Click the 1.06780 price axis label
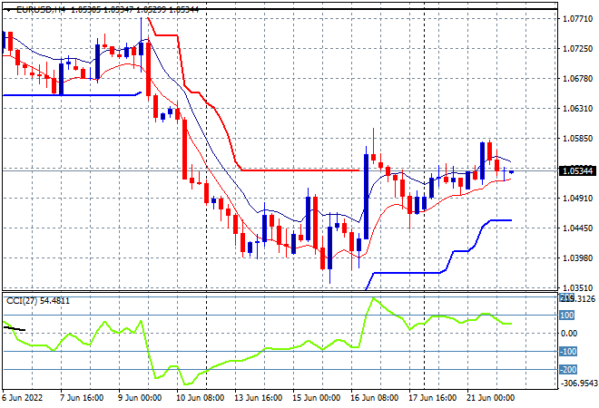599x408 pixels. (577, 79)
